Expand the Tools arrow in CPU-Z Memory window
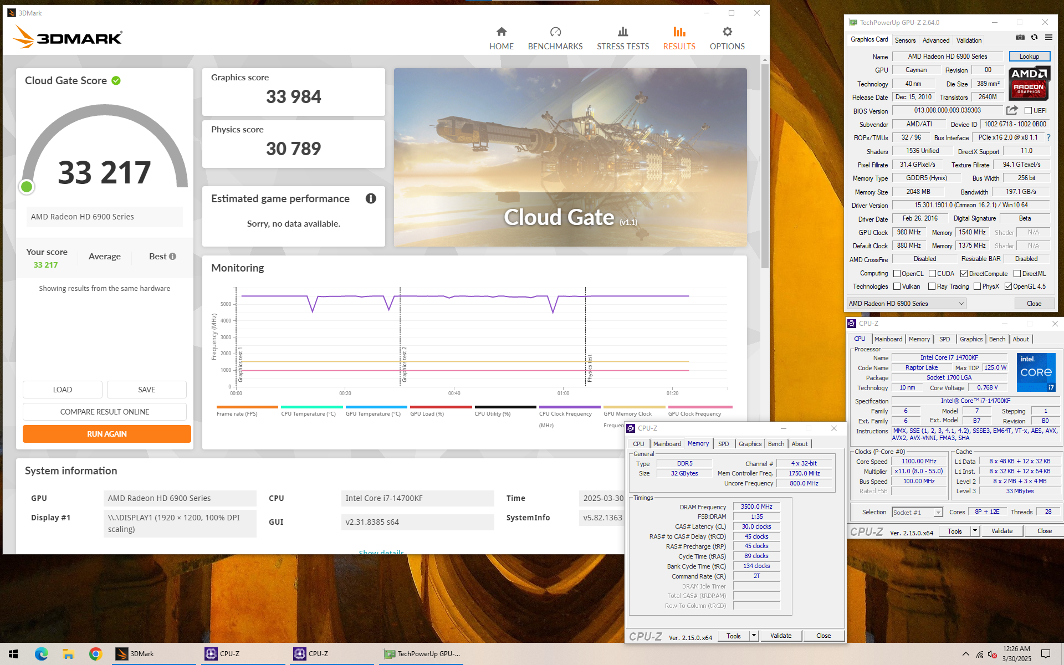 754,636
